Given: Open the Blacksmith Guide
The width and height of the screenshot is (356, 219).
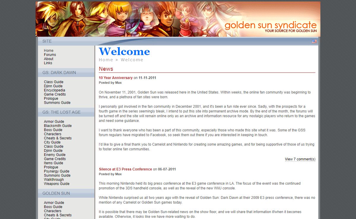Looking at the screenshot, I should (58, 126).
